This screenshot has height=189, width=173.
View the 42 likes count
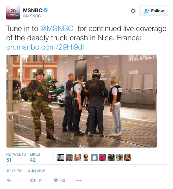coord(33,160)
